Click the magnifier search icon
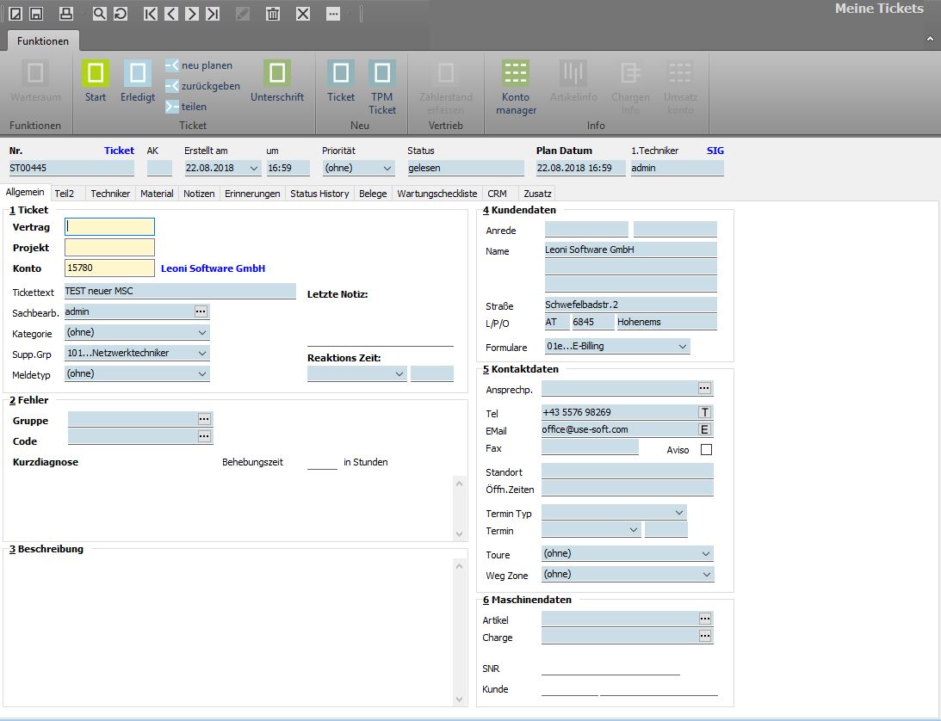 pos(100,13)
